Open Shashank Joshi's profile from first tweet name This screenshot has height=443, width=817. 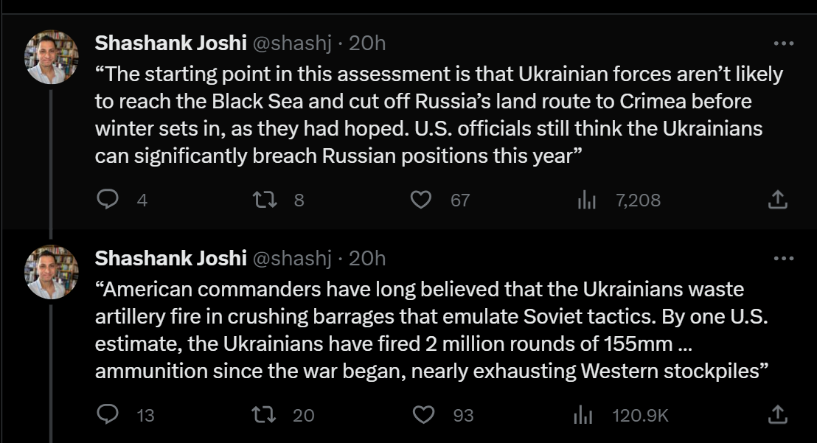(171, 43)
